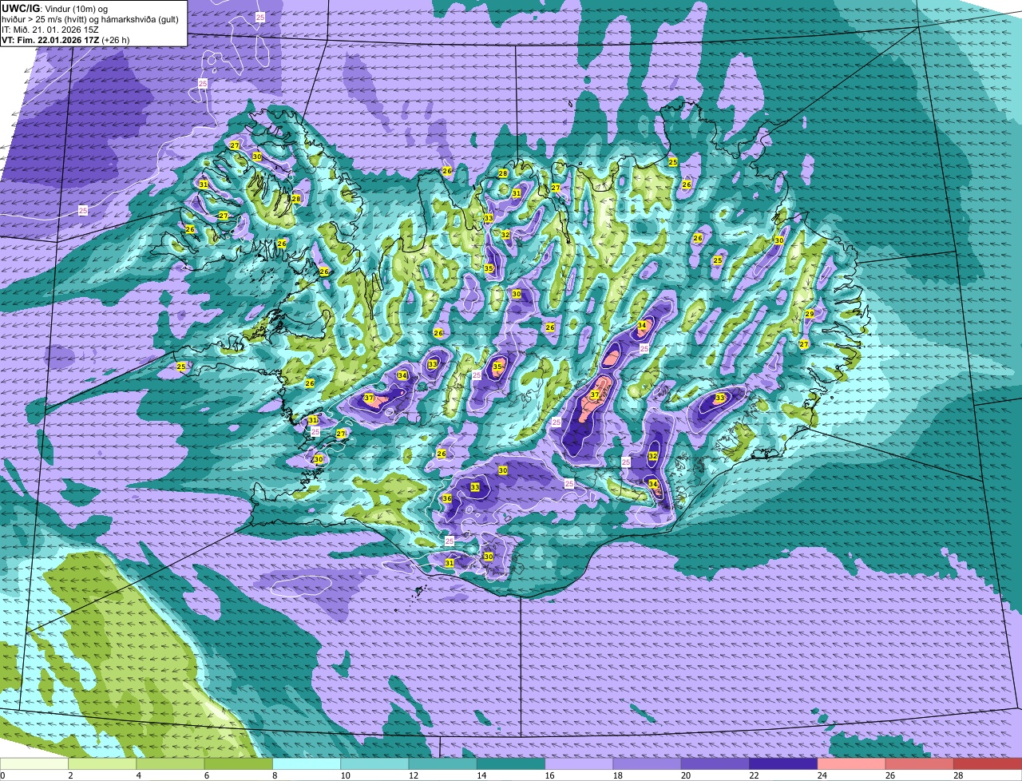Click the legend tick label 16
The image size is (1022, 781).
click(549, 775)
